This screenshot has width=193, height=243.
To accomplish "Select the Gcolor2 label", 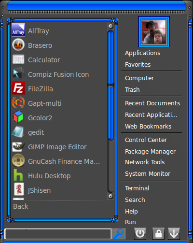I will click(40, 118).
